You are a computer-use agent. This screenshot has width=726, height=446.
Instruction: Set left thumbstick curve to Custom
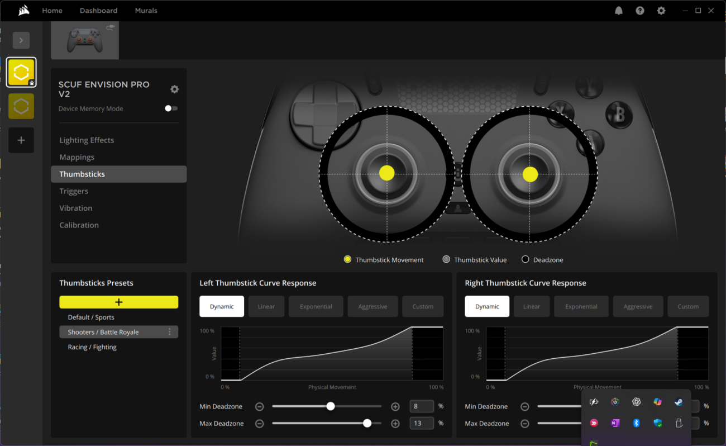coord(423,306)
